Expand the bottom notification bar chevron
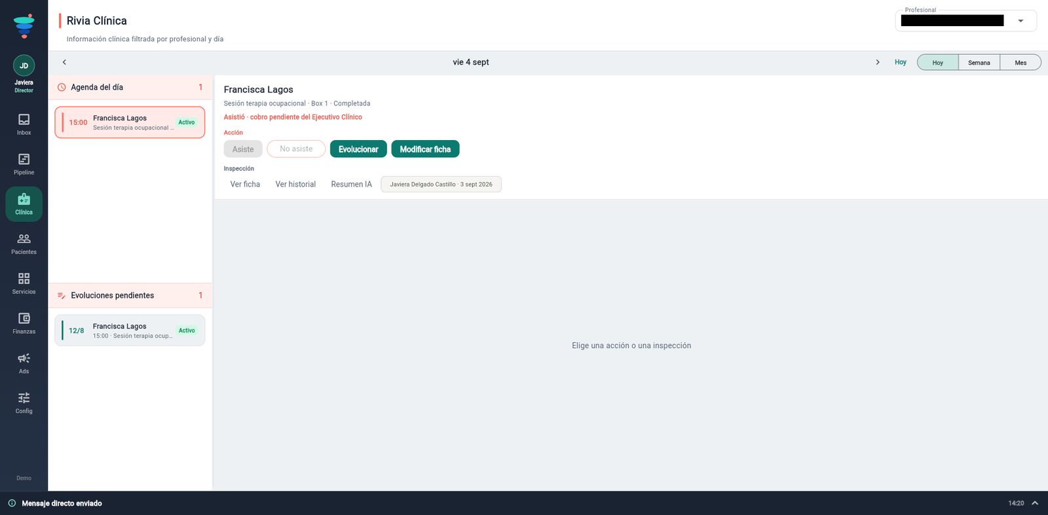Image resolution: width=1048 pixels, height=515 pixels. pos(1035,503)
